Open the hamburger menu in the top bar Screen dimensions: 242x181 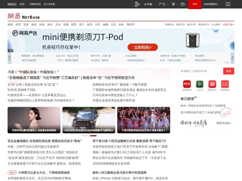[x=228, y=4]
